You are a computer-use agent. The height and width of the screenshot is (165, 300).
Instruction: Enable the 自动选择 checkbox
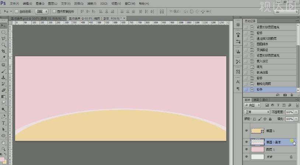click(17, 12)
